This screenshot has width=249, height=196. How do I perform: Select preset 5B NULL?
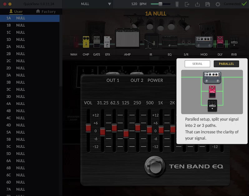point(30,139)
